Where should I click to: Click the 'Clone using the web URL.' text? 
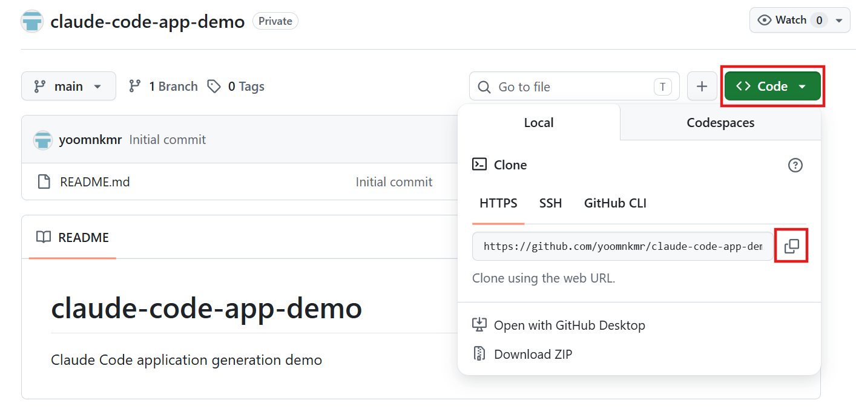coord(544,279)
